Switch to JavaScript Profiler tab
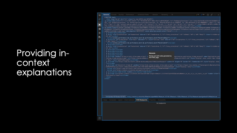Image resolution: width=237 pixels, height=133 pixels. point(143,14)
